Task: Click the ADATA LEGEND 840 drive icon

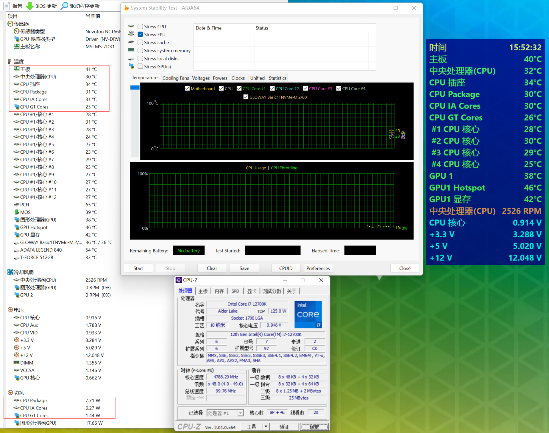Action: [x=17, y=250]
